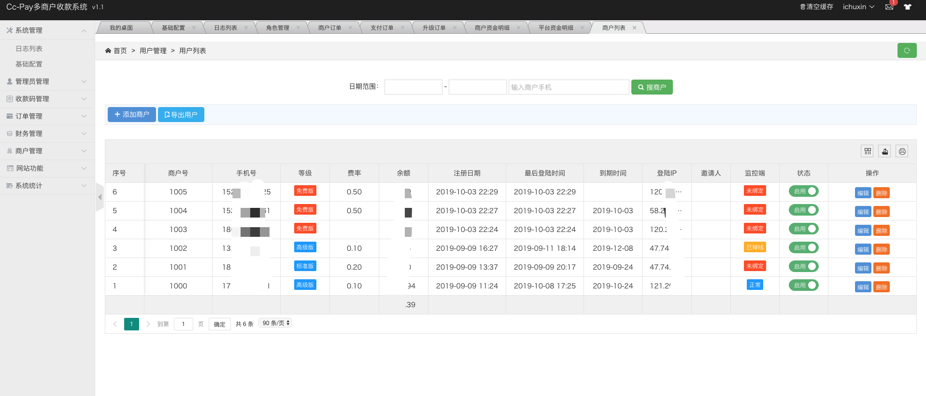Switch to the 支付订单 tab

(x=382, y=28)
